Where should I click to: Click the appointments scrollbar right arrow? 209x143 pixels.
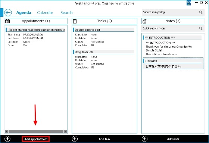coord(65,131)
